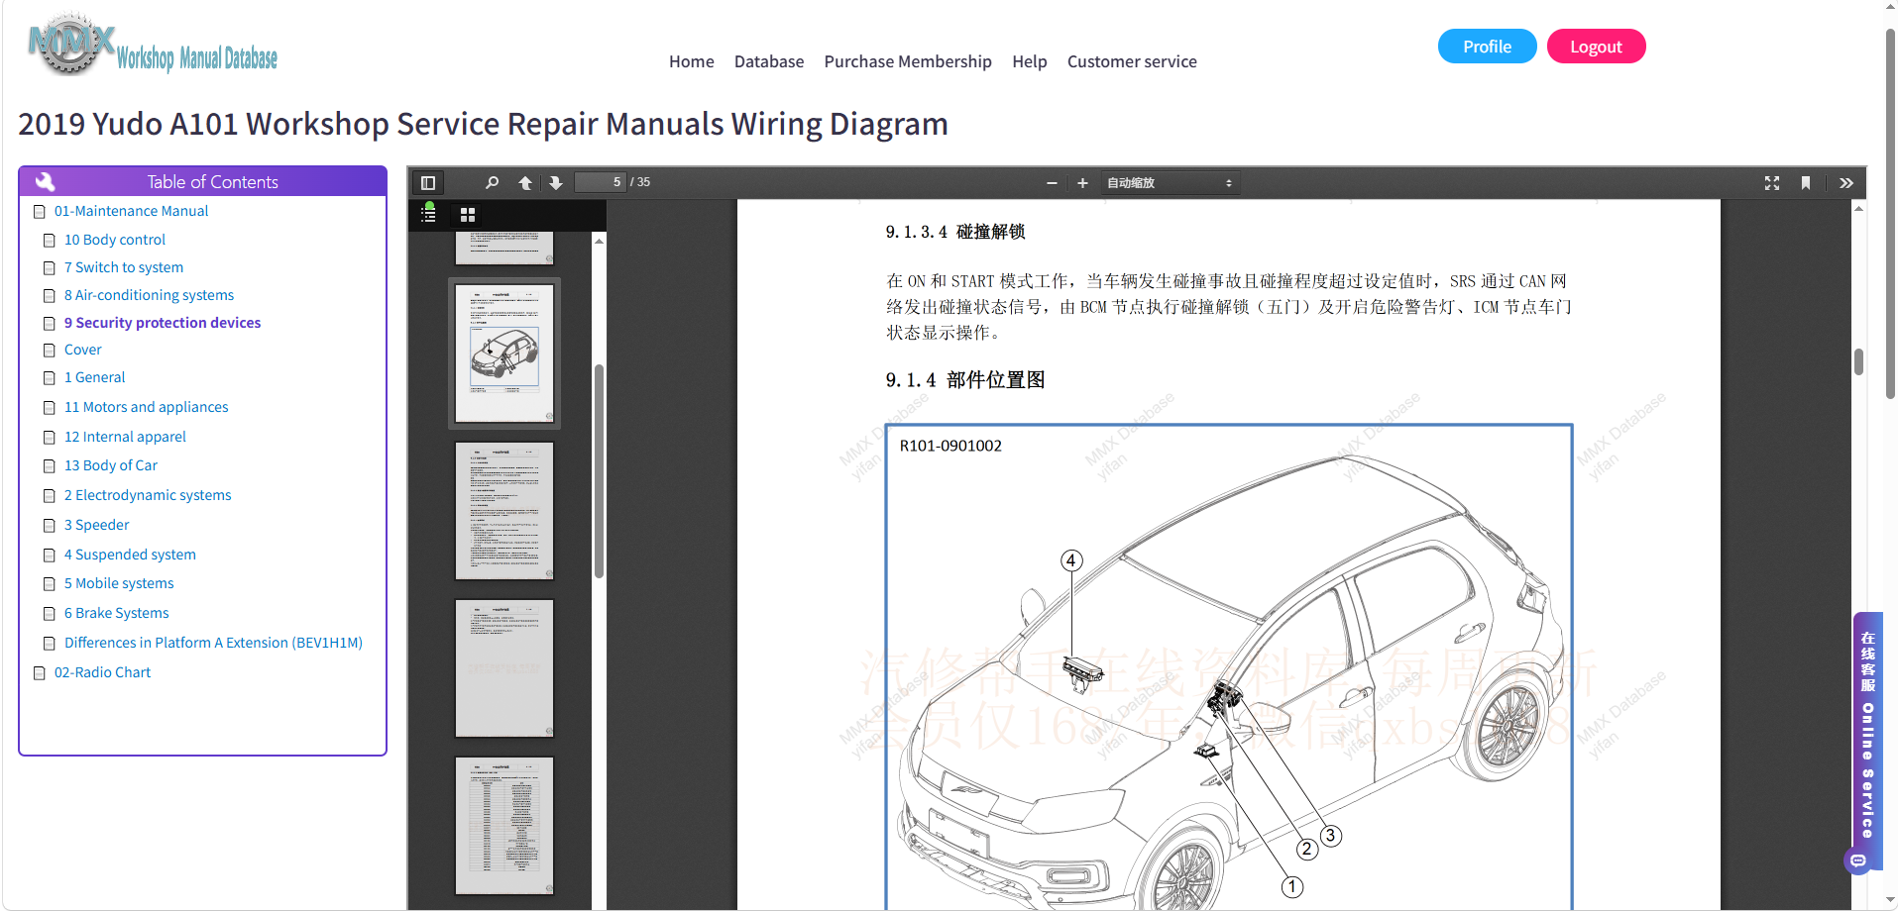The image size is (1898, 911).
Task: Open 1 General chapter
Action: (95, 377)
